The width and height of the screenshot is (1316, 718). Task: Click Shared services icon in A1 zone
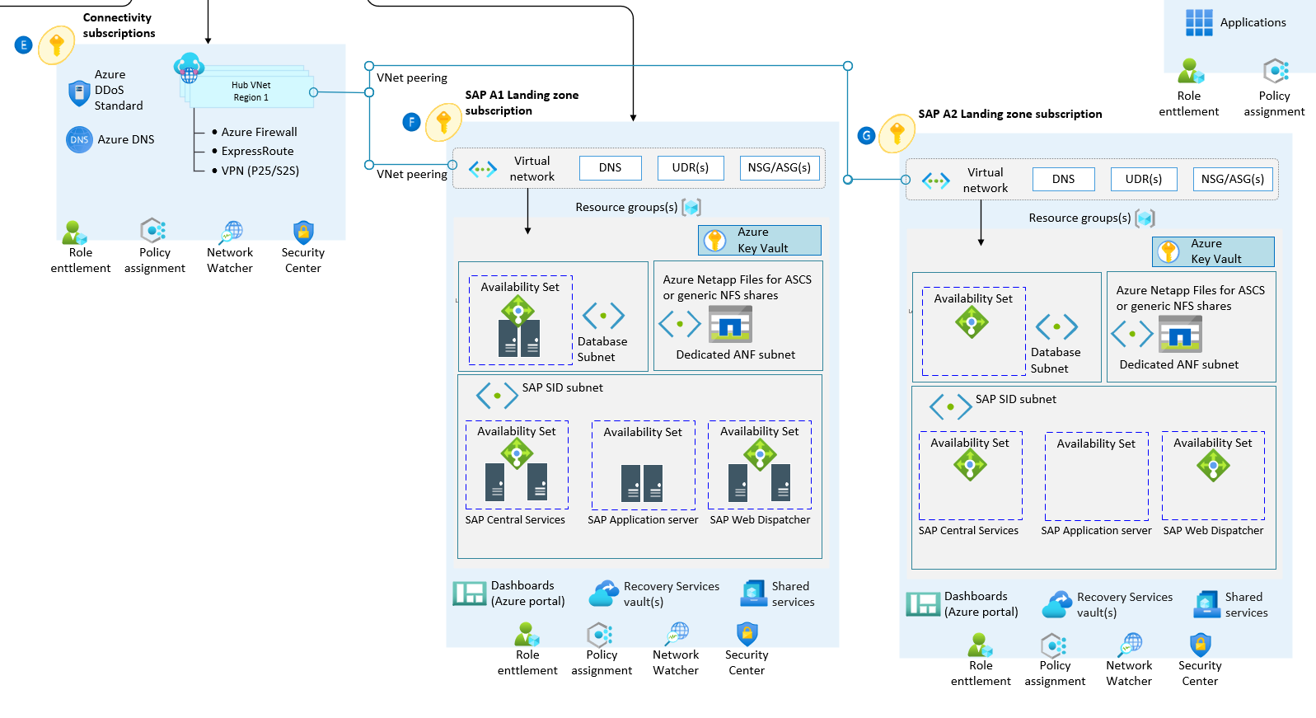tap(754, 594)
